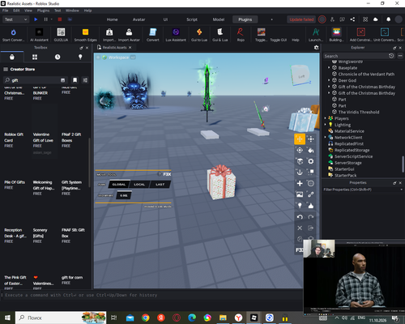This screenshot has height=324, width=405.
Task: Select ReplicatedStorage in Explorer
Action: (352, 150)
